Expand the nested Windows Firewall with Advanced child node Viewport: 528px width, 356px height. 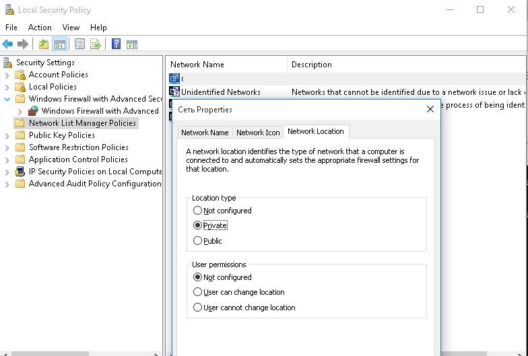(20, 112)
